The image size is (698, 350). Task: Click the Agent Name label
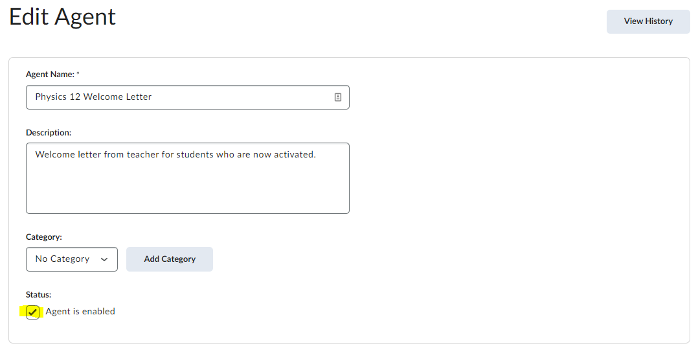click(50, 75)
